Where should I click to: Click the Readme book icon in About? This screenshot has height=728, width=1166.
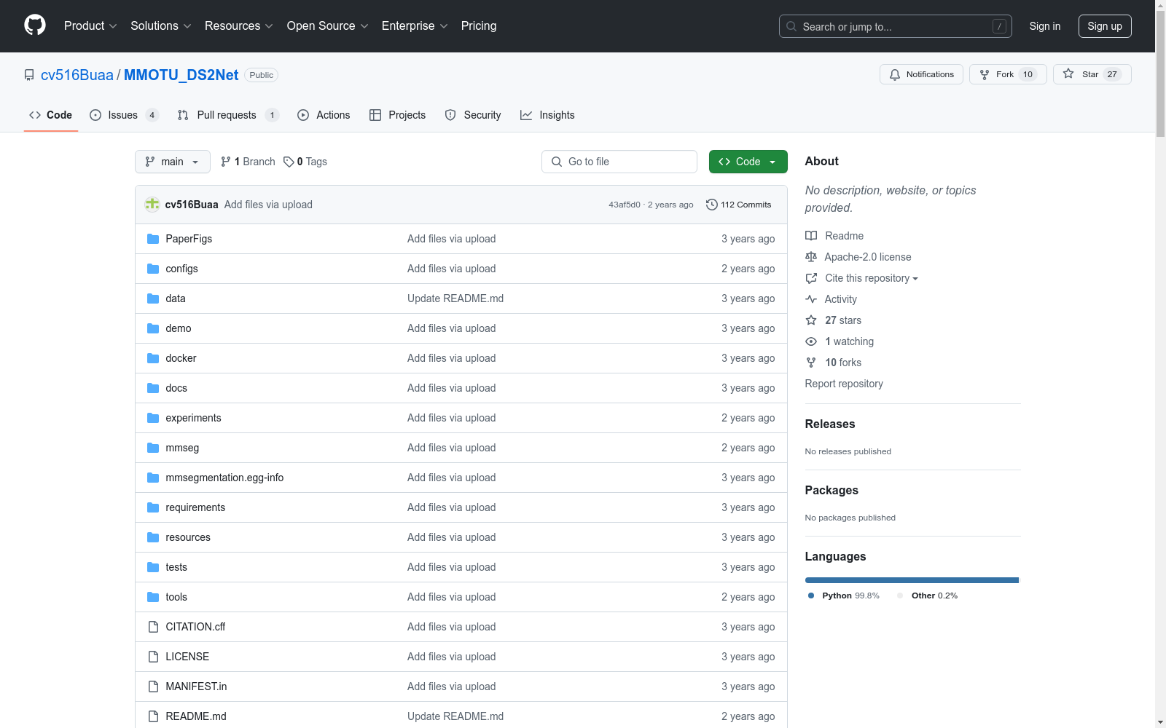pos(811,236)
